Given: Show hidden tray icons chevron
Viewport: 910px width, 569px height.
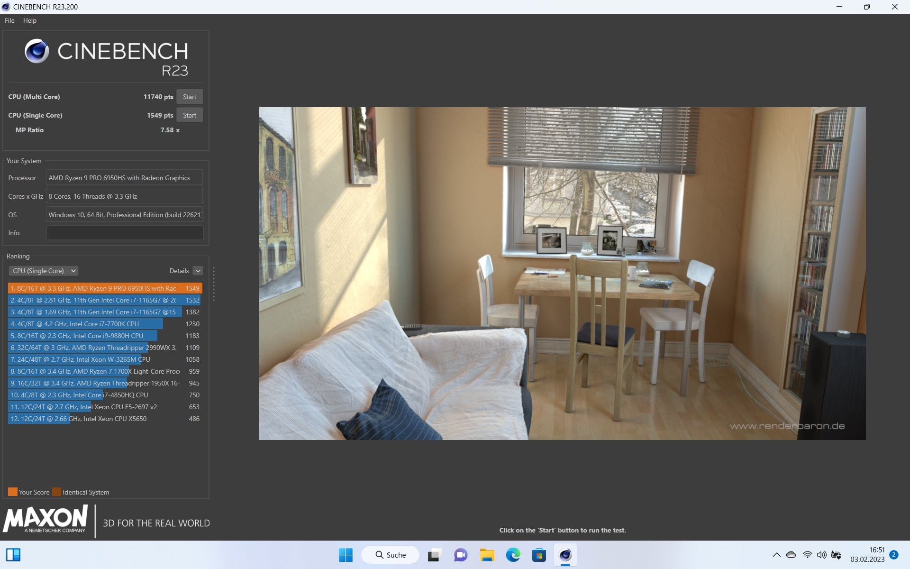Looking at the screenshot, I should [x=776, y=555].
